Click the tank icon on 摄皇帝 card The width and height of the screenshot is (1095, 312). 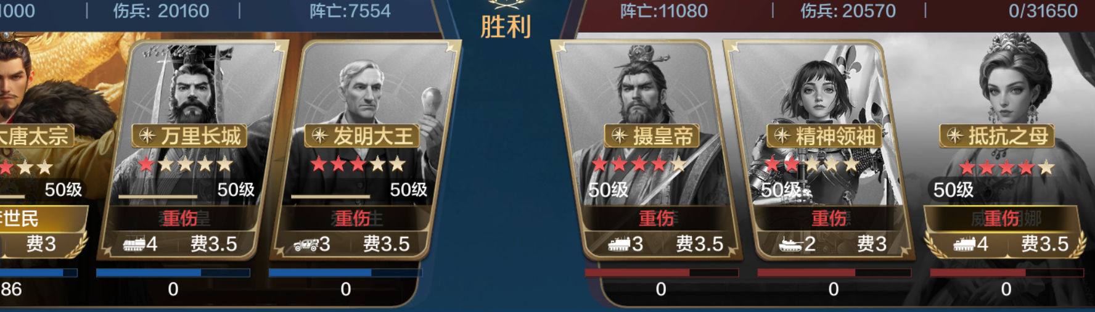pyautogui.click(x=619, y=244)
